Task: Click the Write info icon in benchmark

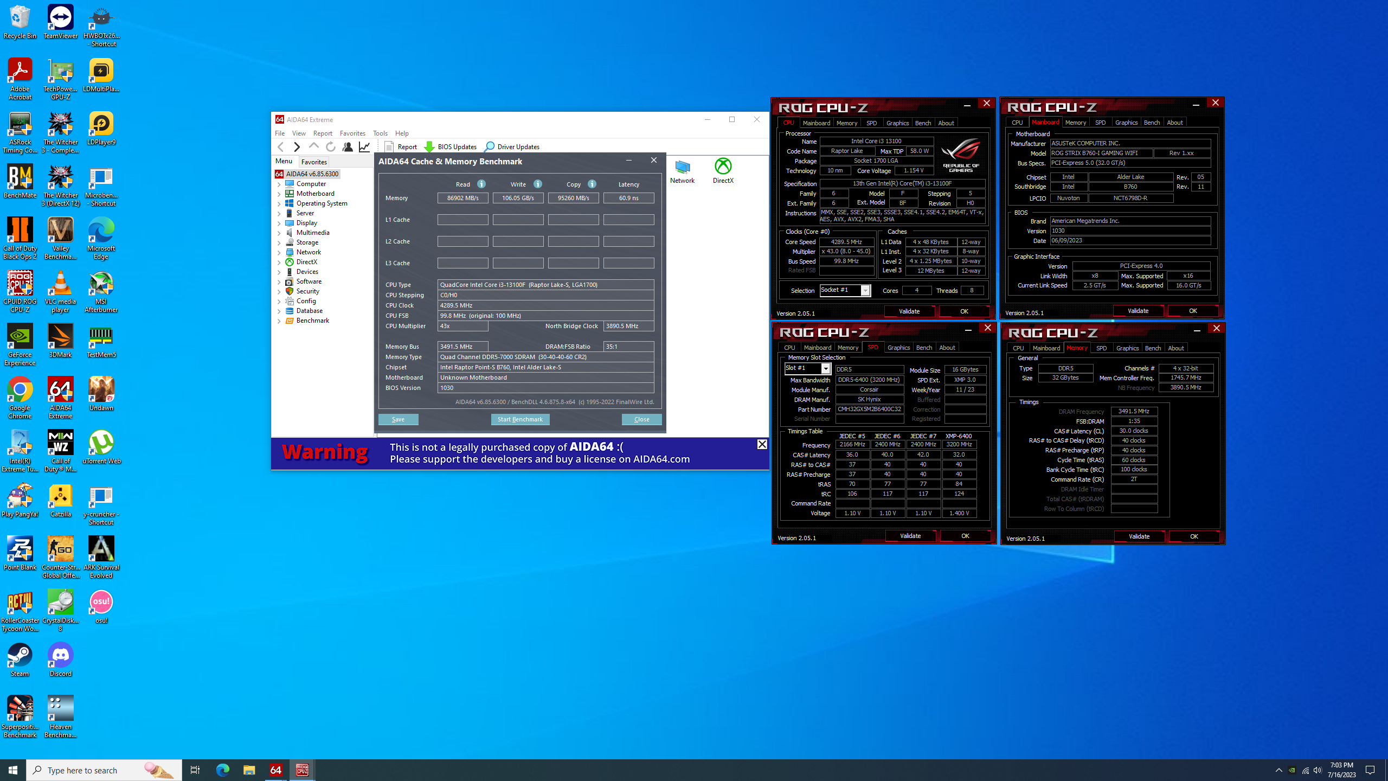Action: (x=538, y=184)
